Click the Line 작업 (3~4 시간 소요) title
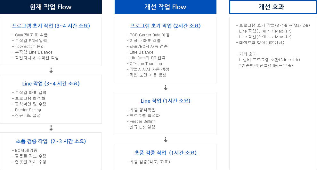This screenshot has height=170, width=317. pyautogui.click(x=51, y=84)
